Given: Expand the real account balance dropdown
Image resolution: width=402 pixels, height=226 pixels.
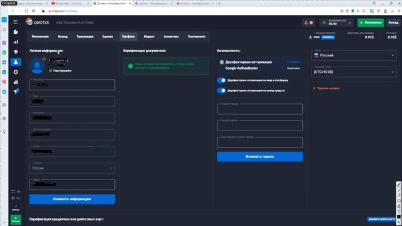Looking at the screenshot, I should click(x=349, y=23).
